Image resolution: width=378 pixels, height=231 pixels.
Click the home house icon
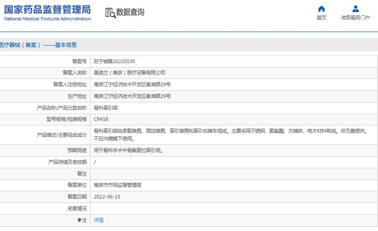coord(321,9)
